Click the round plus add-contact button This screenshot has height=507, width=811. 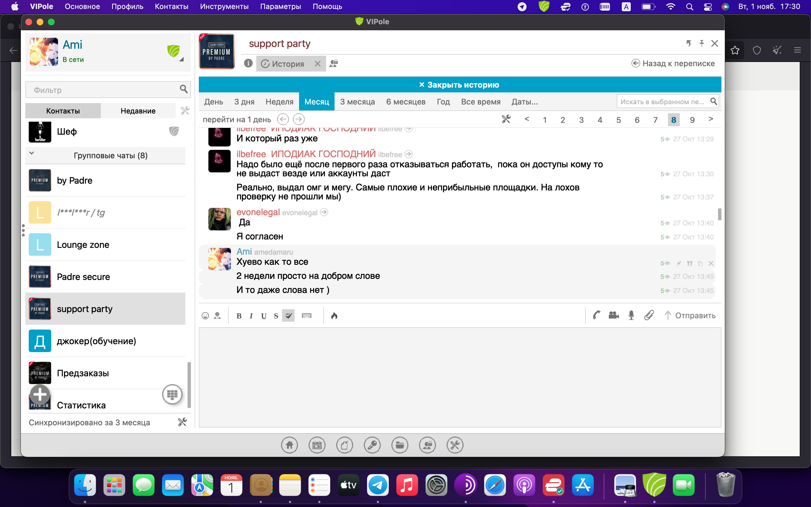40,394
